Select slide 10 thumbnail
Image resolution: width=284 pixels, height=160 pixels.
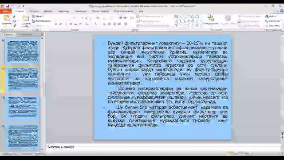(22, 108)
